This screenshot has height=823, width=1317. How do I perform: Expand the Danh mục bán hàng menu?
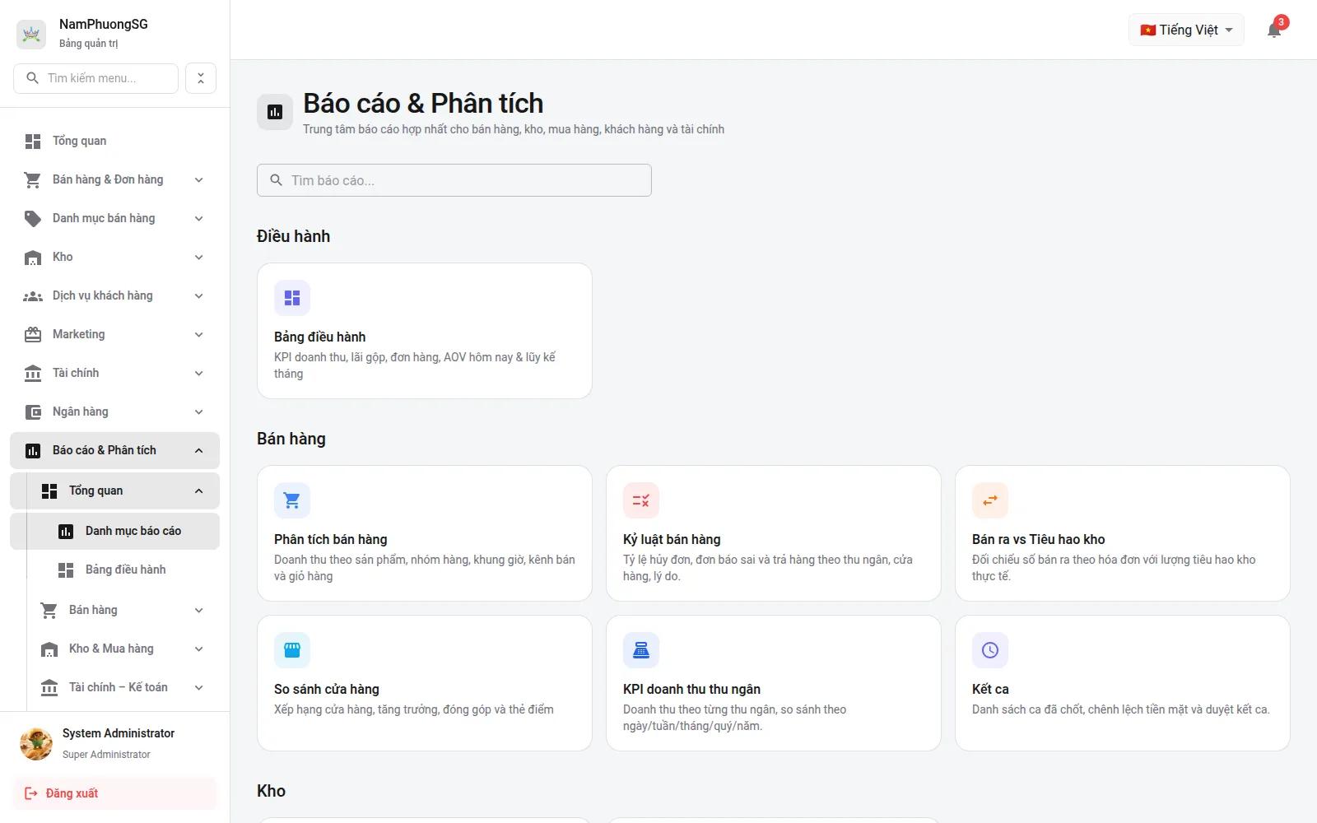coord(114,218)
